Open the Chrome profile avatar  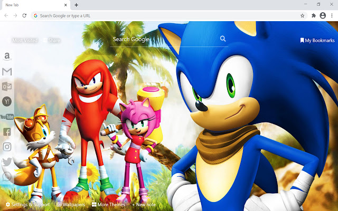coord(323,15)
